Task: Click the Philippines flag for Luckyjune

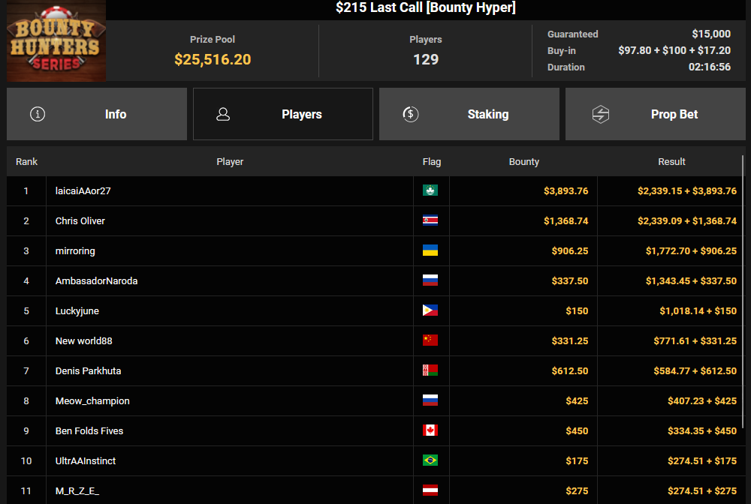Action: point(430,310)
